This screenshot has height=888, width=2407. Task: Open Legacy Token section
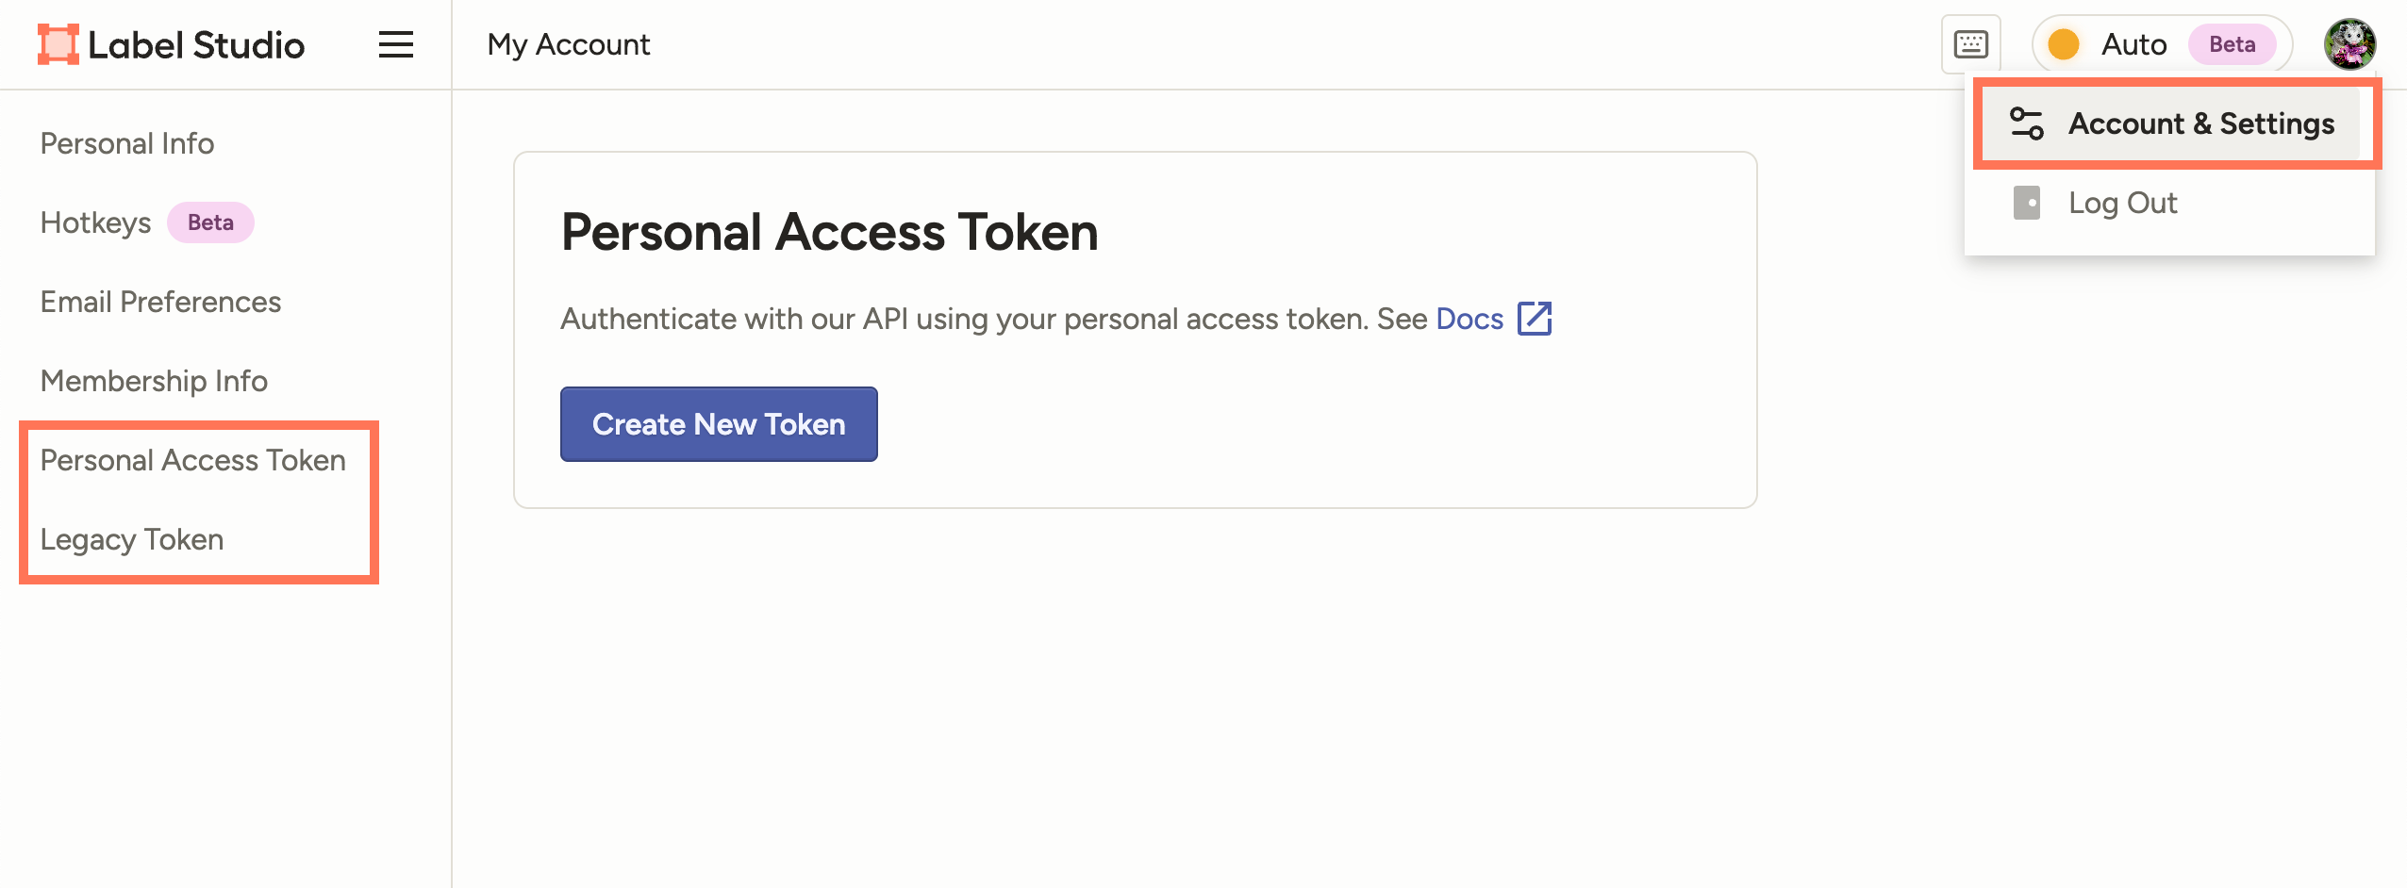132,539
